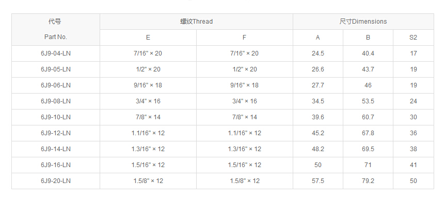This screenshot has width=445, height=200.
Task: Click the S2 value 41 cell
Action: coord(414,165)
